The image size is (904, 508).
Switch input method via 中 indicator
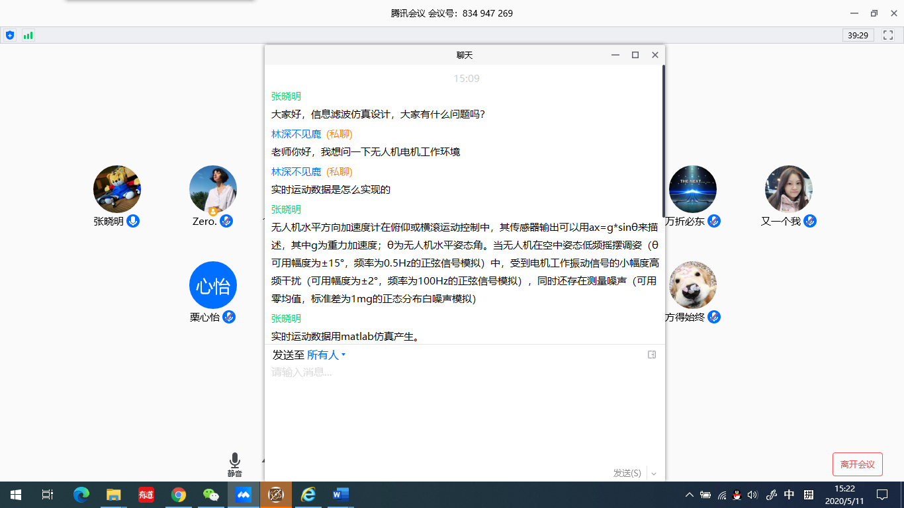[x=790, y=494]
